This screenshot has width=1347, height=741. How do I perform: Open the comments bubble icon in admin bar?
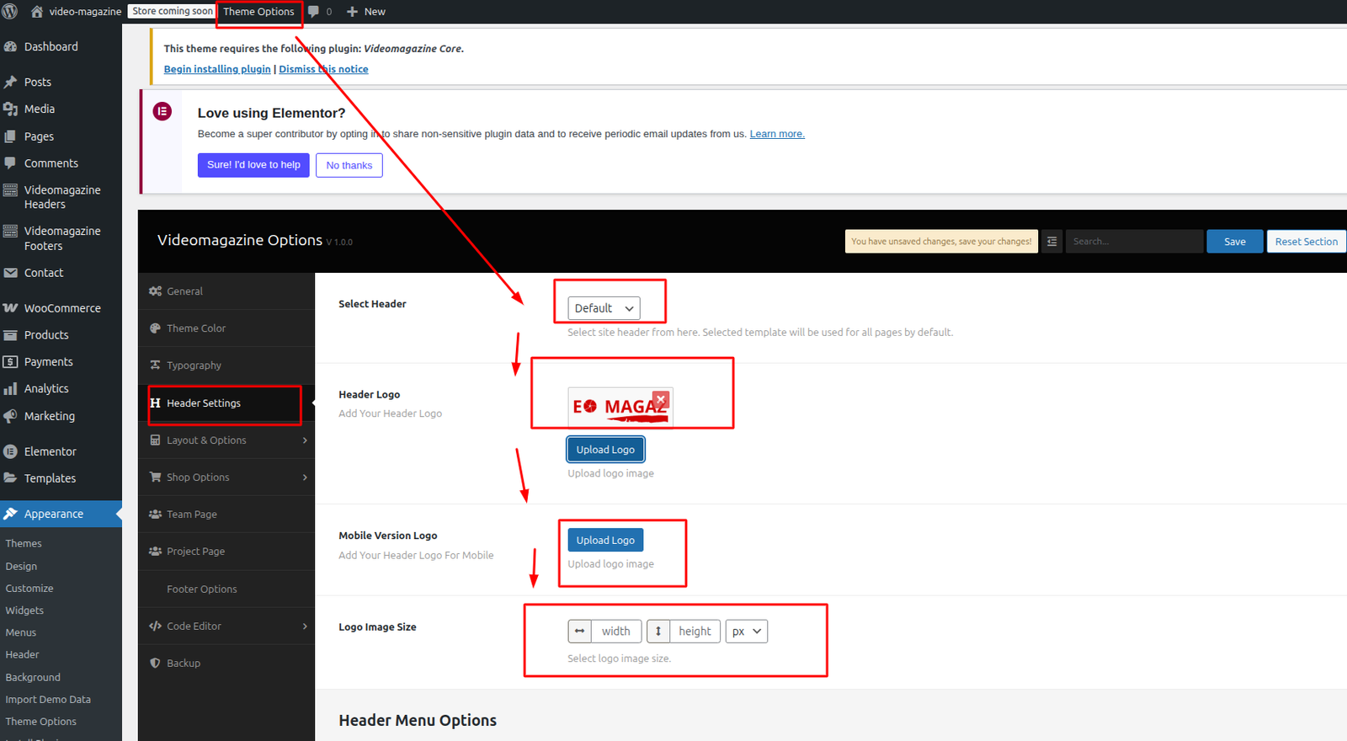(314, 12)
